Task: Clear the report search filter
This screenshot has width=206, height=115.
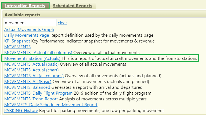Action: [x=63, y=23]
